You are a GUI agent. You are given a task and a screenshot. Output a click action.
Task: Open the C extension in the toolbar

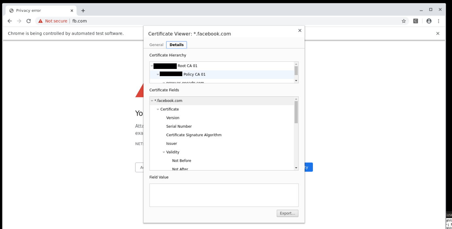(x=416, y=21)
